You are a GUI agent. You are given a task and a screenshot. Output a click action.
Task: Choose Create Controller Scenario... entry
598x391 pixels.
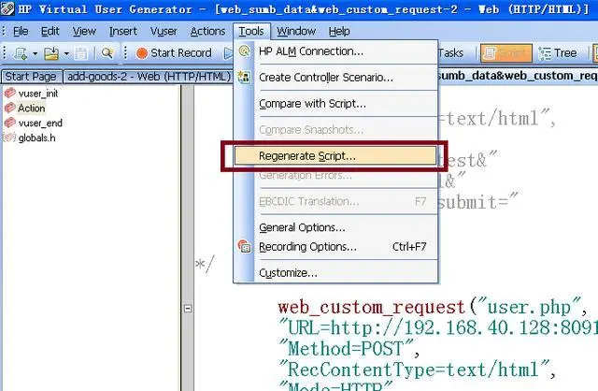tap(335, 78)
